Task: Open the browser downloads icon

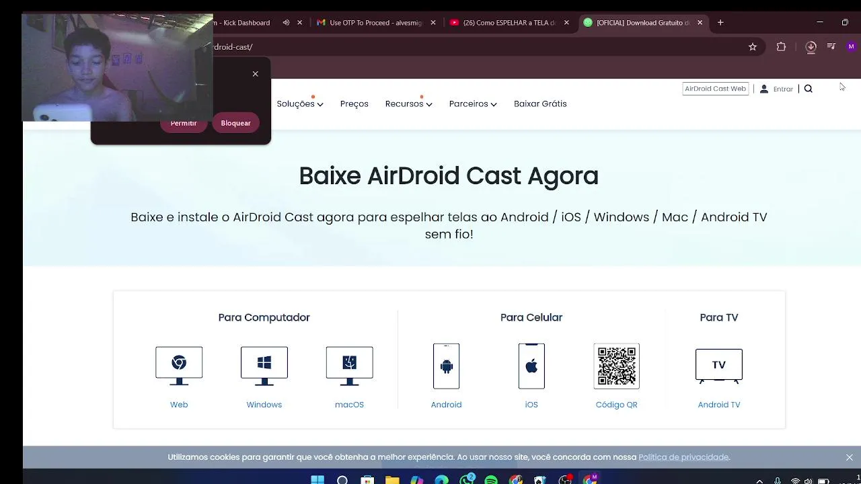Action: click(811, 47)
